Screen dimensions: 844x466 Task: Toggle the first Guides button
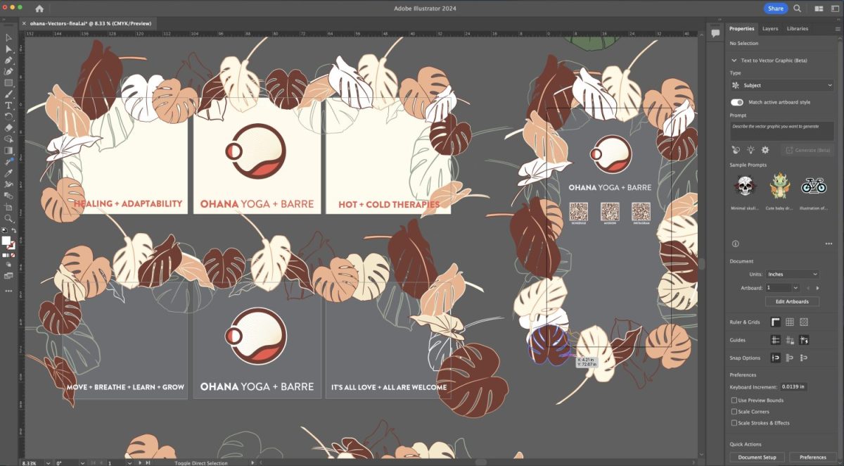pos(776,340)
